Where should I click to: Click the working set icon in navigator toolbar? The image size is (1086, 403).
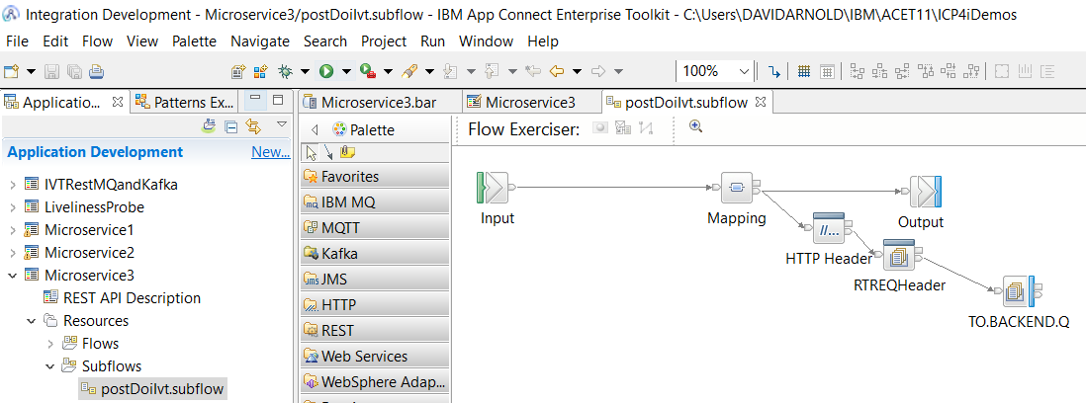209,125
